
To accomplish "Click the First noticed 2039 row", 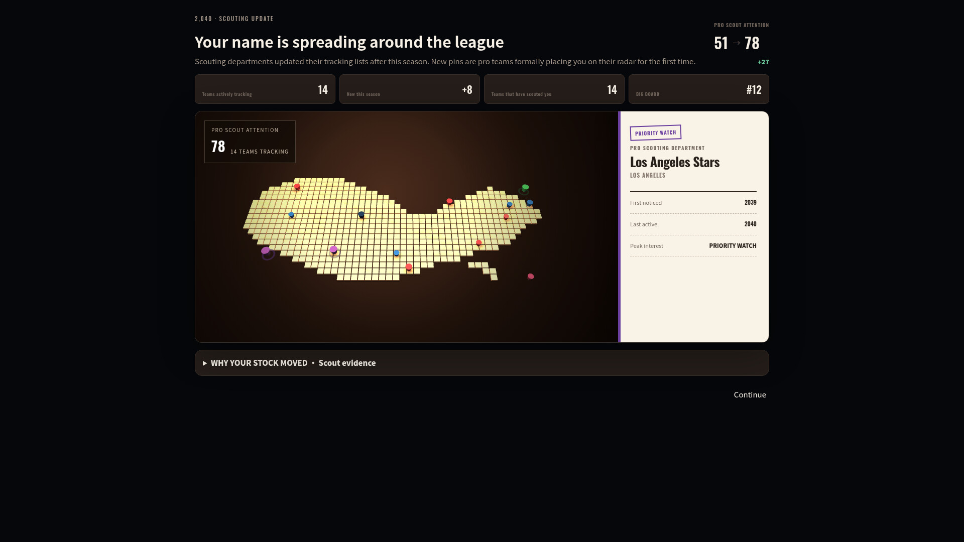I will point(693,203).
